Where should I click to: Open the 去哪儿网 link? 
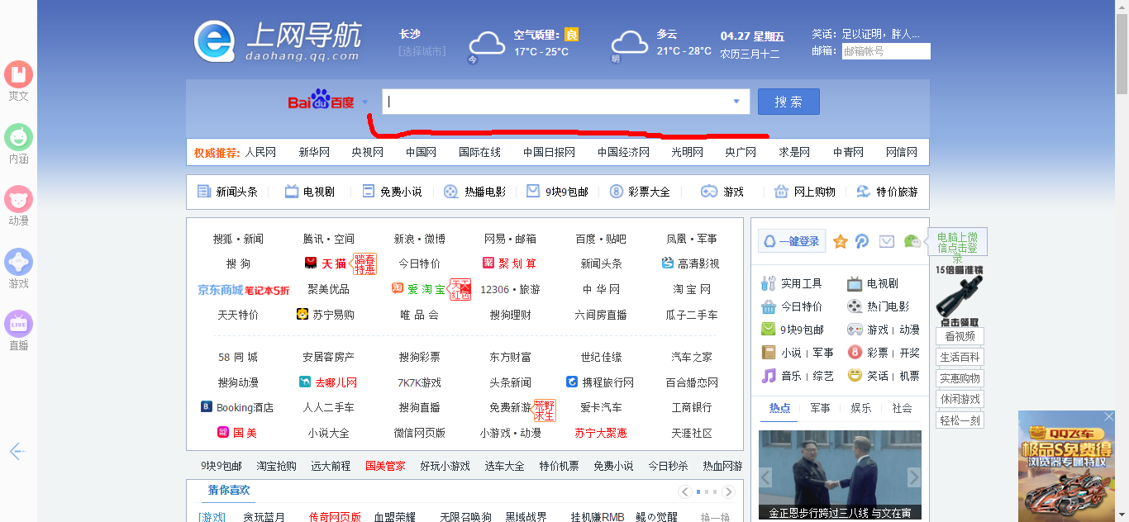(336, 382)
